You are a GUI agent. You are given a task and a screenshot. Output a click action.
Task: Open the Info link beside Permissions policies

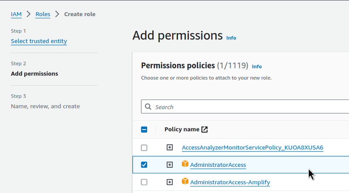tap(257, 66)
